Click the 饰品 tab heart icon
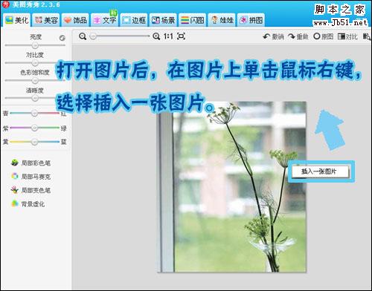 (68, 20)
